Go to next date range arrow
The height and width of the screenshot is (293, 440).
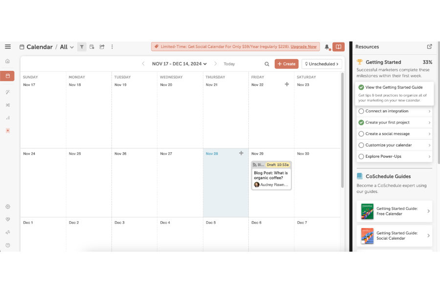click(215, 63)
